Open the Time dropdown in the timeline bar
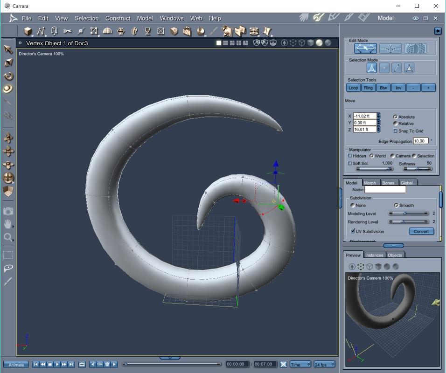Screen dimensions: 446x373 click(300, 364)
